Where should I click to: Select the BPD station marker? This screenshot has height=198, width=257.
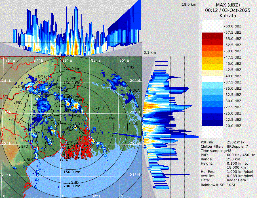(x=19, y=147)
